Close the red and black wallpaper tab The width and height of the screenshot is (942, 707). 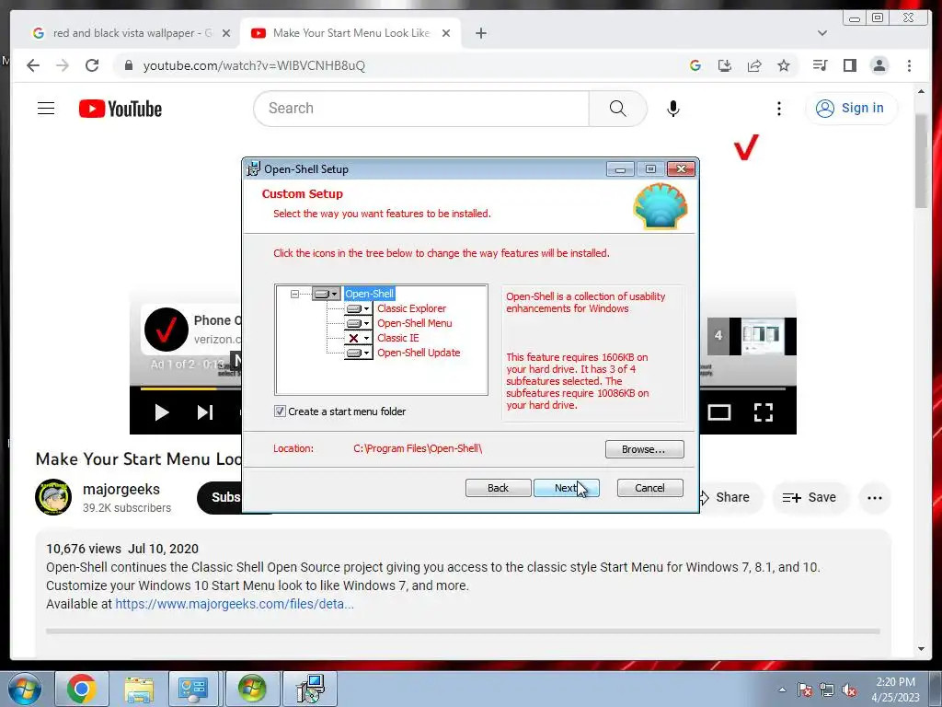[x=226, y=33]
